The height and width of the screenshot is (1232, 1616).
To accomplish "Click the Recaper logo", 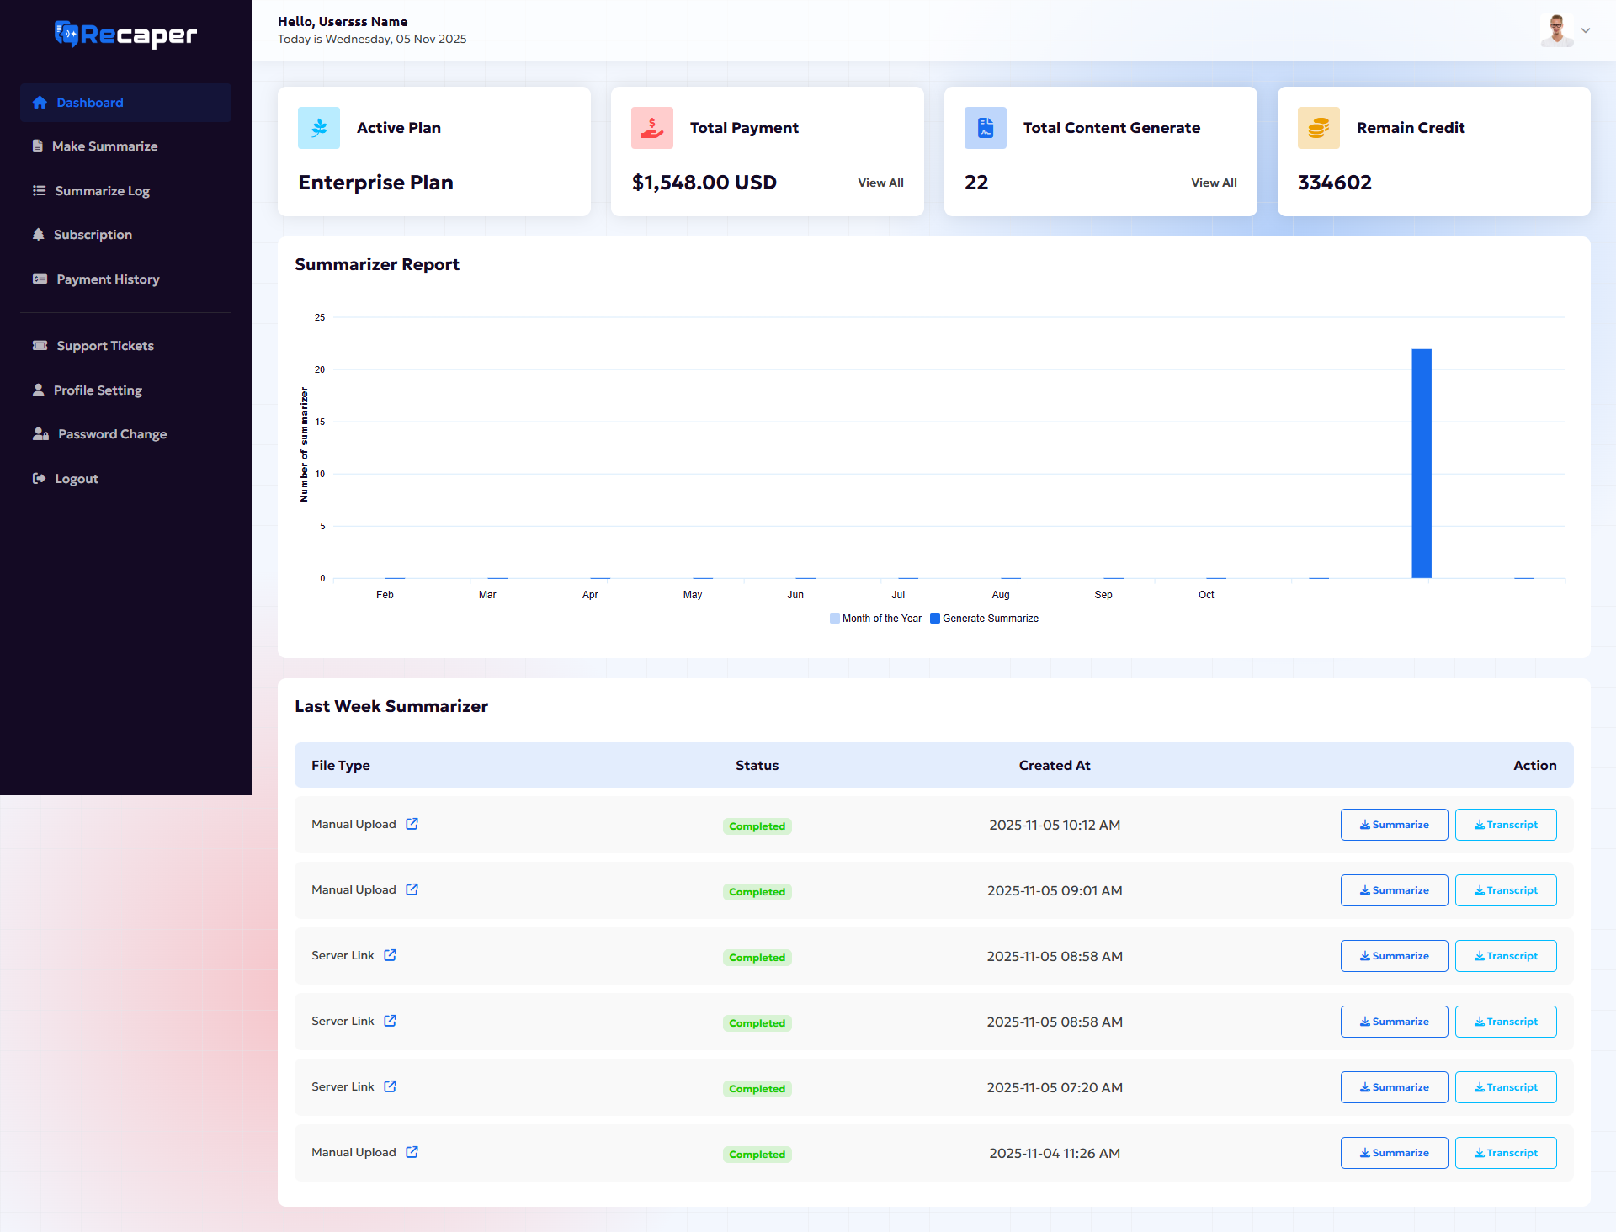I will pyautogui.click(x=125, y=35).
